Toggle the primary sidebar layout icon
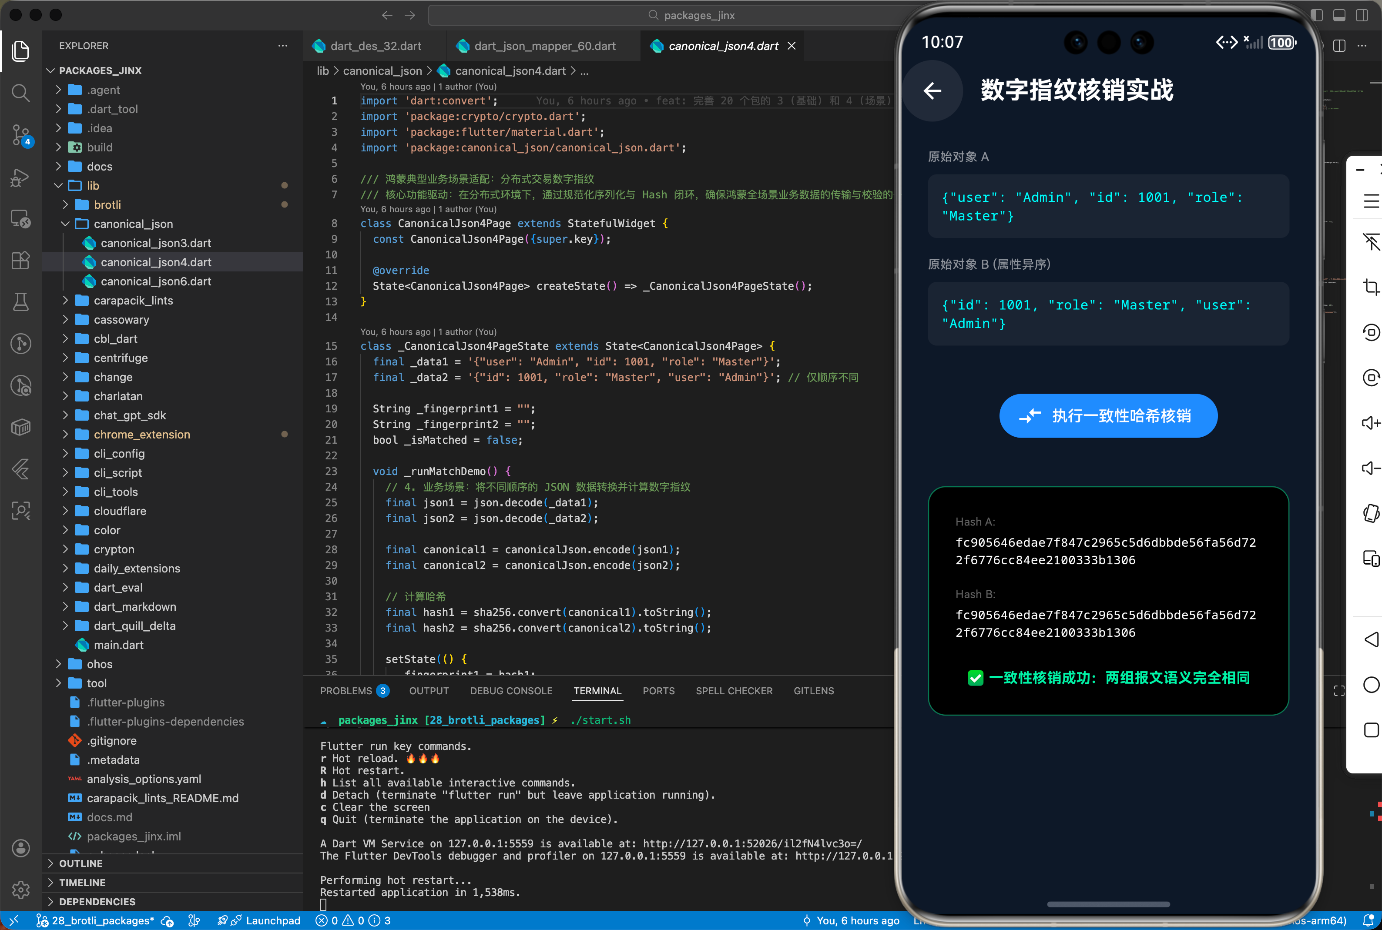The image size is (1382, 930). 1317,15
